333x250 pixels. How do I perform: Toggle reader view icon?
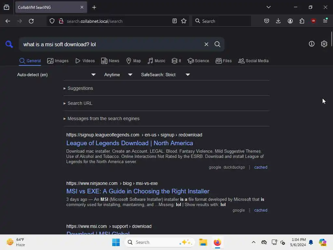pos(175,21)
